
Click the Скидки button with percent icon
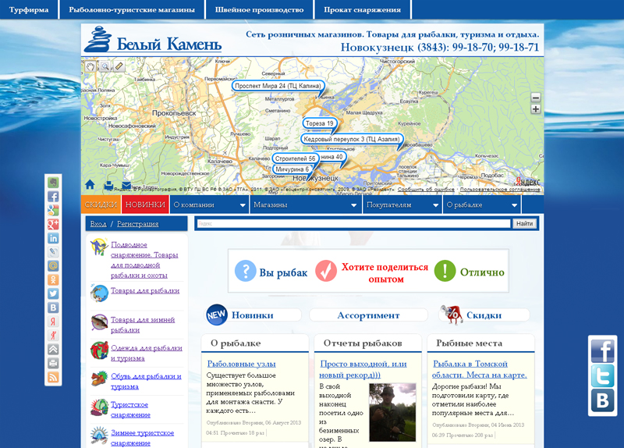(x=484, y=315)
